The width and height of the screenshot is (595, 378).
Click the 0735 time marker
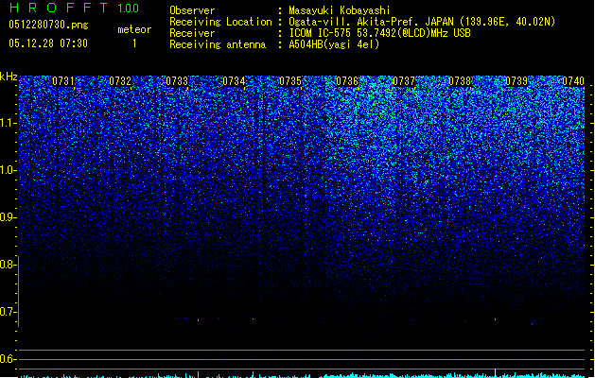(x=290, y=81)
